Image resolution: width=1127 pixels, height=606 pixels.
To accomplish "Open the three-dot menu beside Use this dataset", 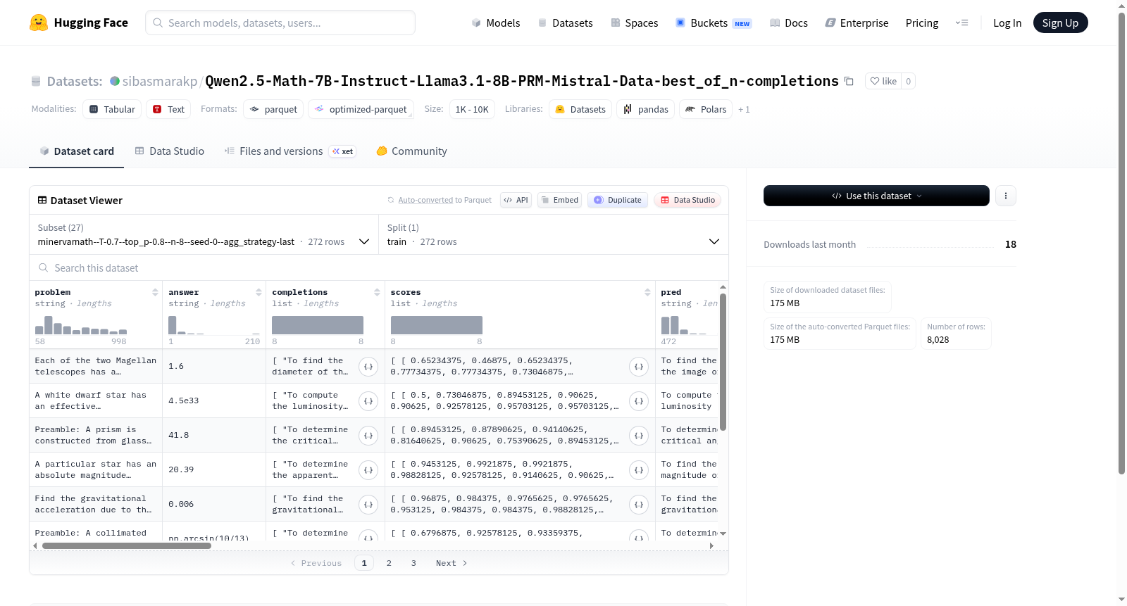I will tap(1006, 196).
